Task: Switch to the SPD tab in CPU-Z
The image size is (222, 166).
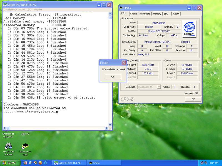Action: click(166, 14)
